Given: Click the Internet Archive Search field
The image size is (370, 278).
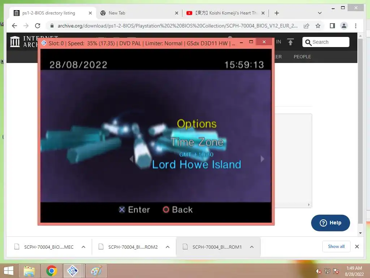Looking at the screenshot, I should coord(326,42).
